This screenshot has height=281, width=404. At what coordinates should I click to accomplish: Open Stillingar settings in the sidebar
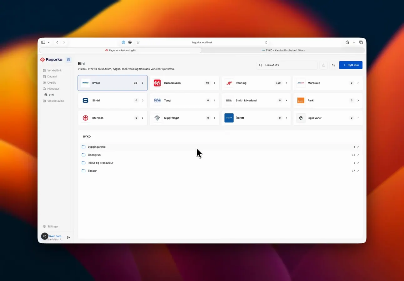click(51, 226)
